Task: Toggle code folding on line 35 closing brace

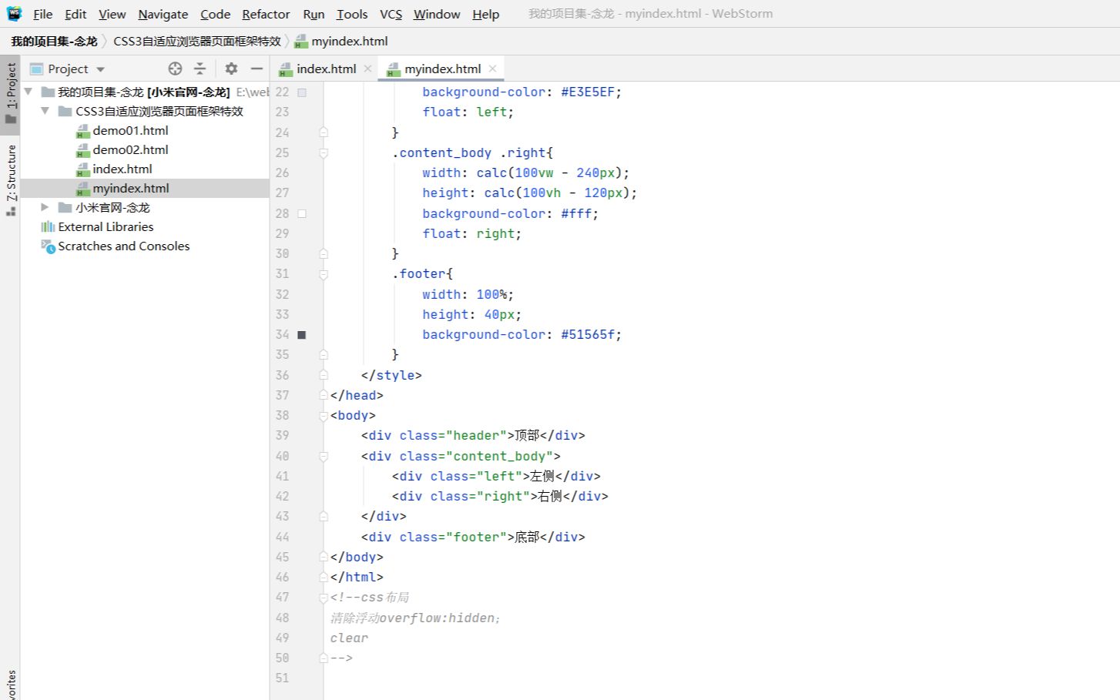Action: [324, 354]
